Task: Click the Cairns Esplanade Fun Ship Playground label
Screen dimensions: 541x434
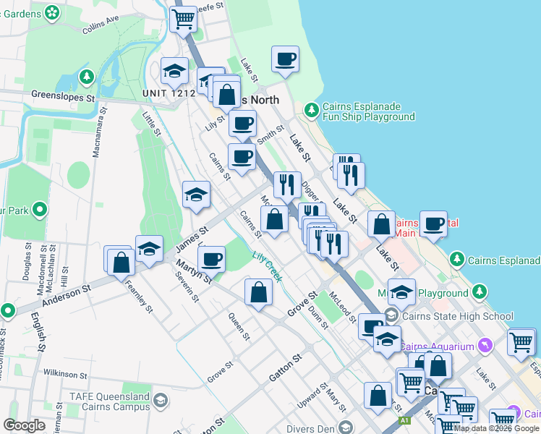Action: point(368,111)
